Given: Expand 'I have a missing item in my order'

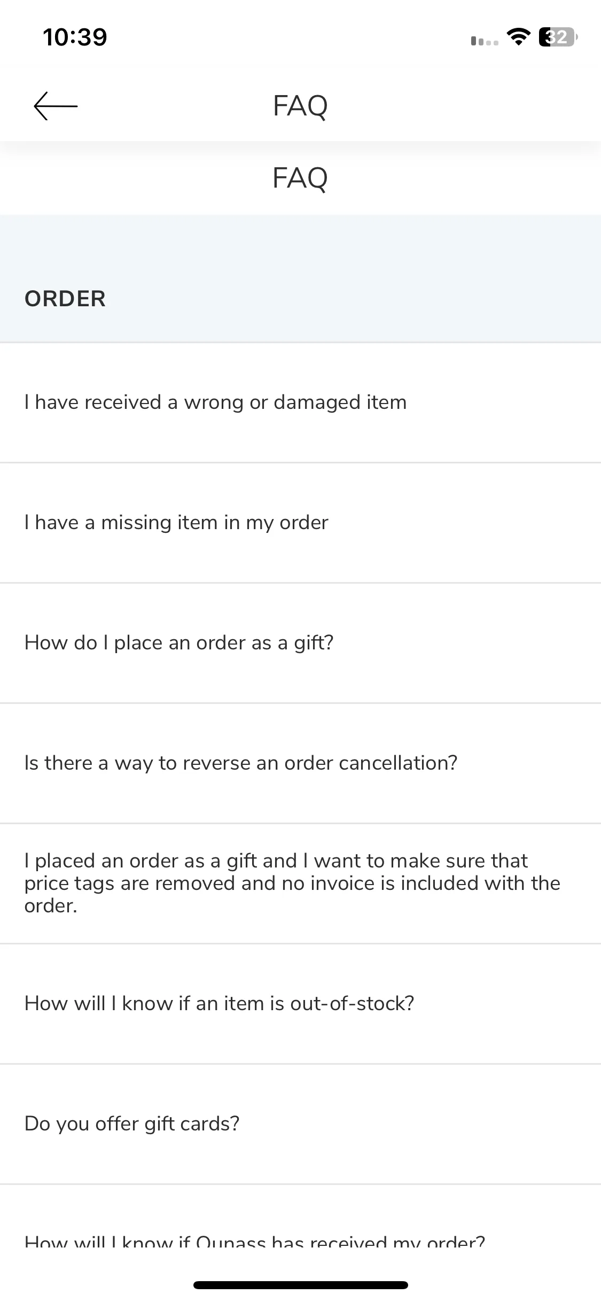Looking at the screenshot, I should tap(300, 523).
